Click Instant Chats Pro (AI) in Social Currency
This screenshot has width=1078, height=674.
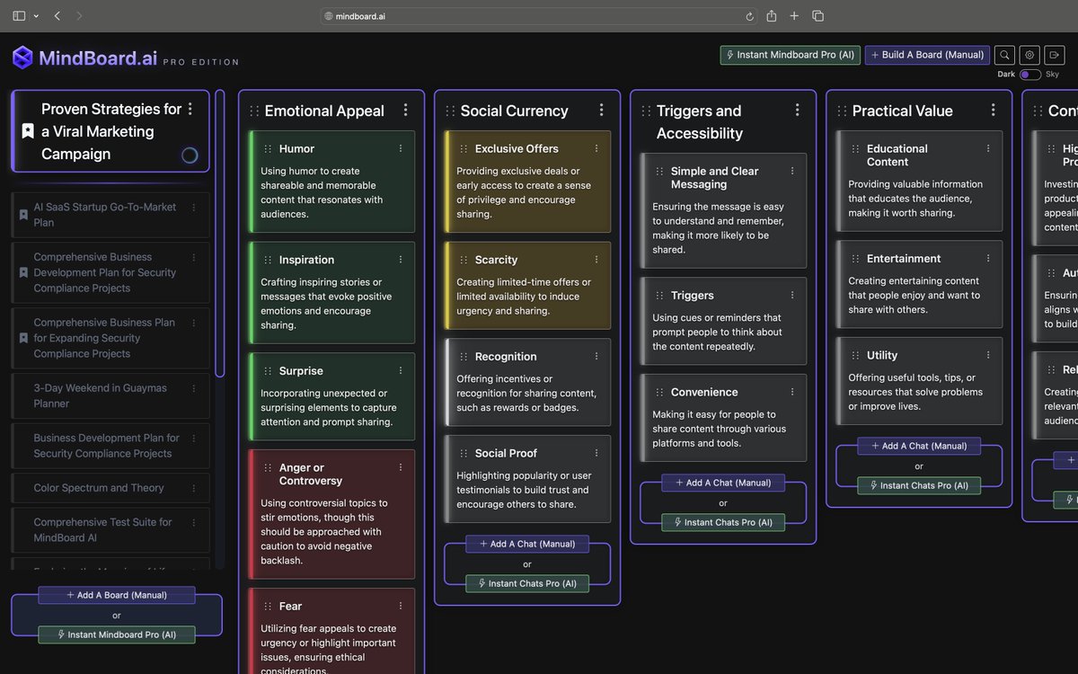527,583
